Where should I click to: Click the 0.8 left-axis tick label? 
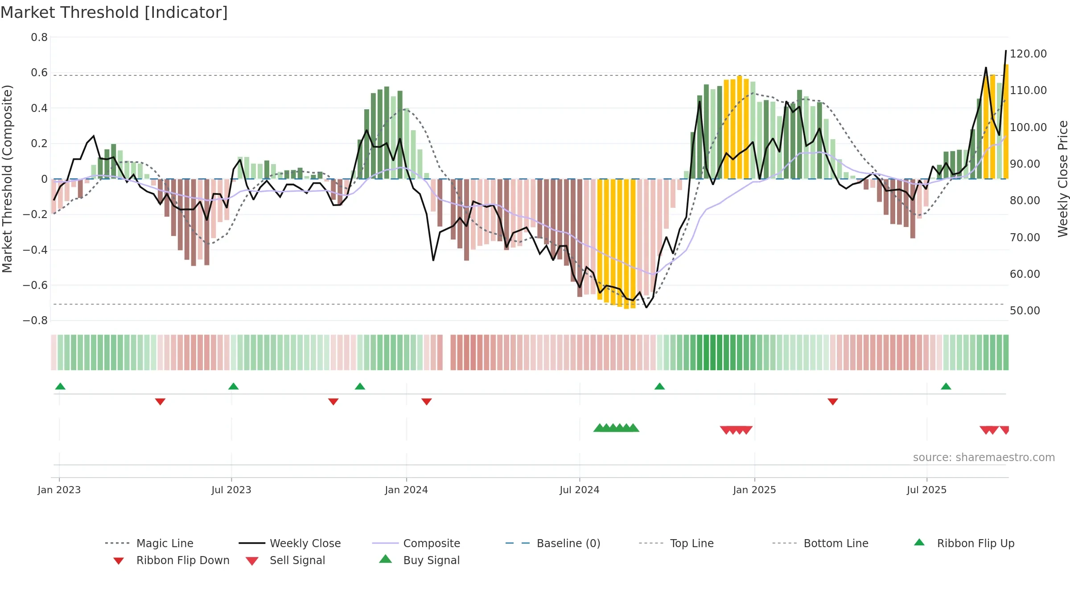point(39,37)
